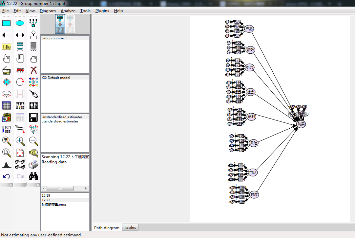
Task: Switch to the Path diagram tab
Action: pos(107,228)
